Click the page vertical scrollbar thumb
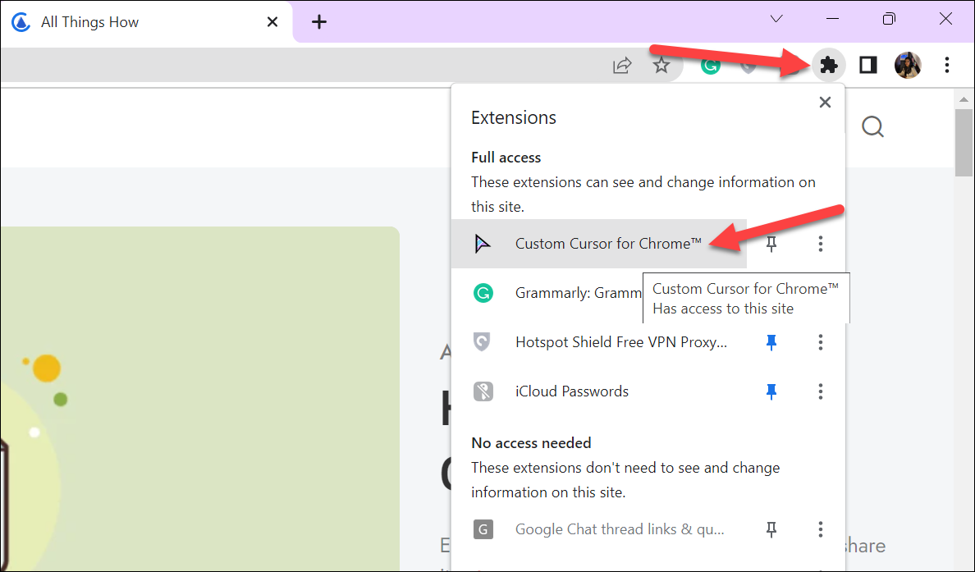This screenshot has width=975, height=572. pyautogui.click(x=964, y=142)
